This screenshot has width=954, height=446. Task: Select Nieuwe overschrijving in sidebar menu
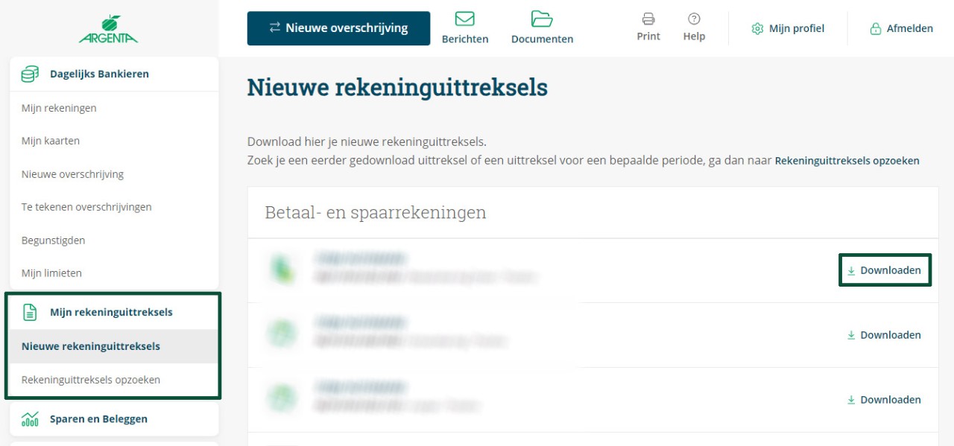[72, 174]
